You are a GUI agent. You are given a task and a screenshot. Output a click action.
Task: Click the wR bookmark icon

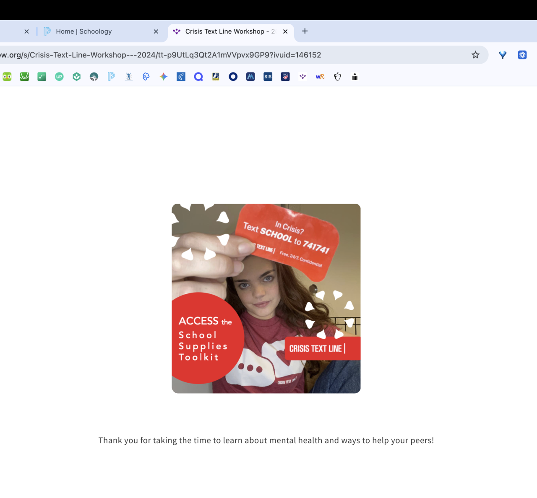tap(320, 77)
